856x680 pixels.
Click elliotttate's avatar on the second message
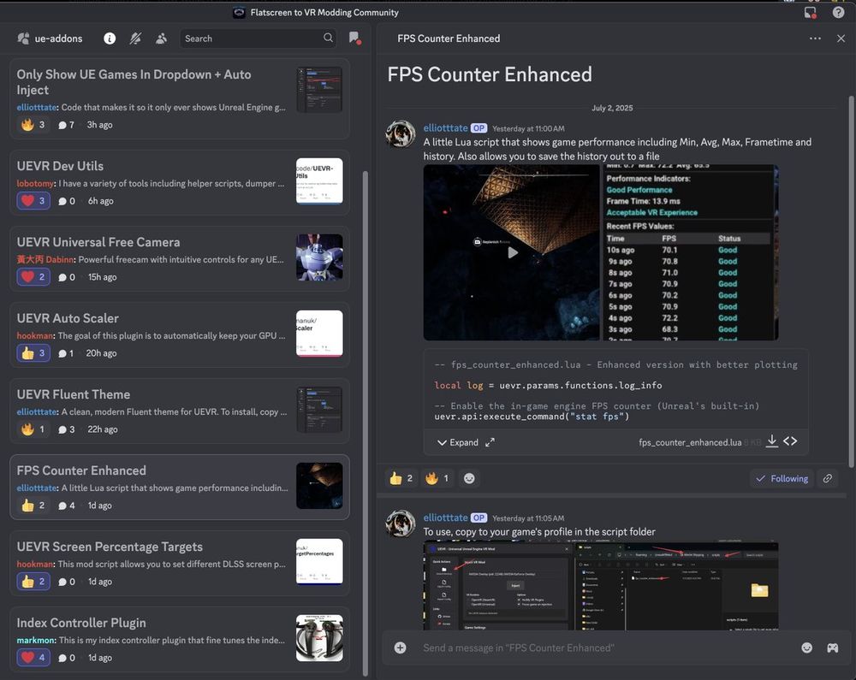click(x=401, y=523)
